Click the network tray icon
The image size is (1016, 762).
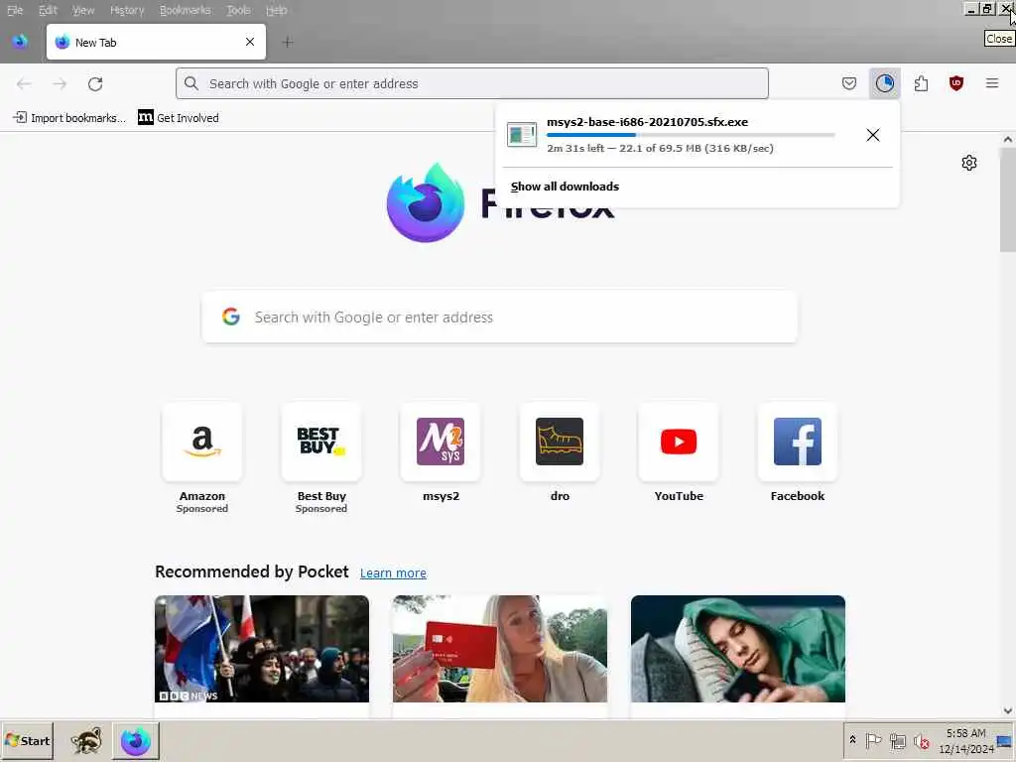coord(897,740)
